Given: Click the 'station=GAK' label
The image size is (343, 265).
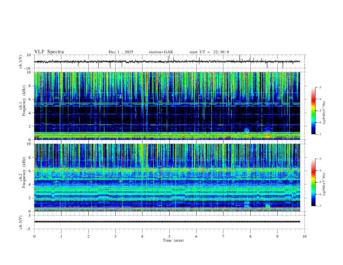Looking at the screenshot, I should tap(161, 52).
